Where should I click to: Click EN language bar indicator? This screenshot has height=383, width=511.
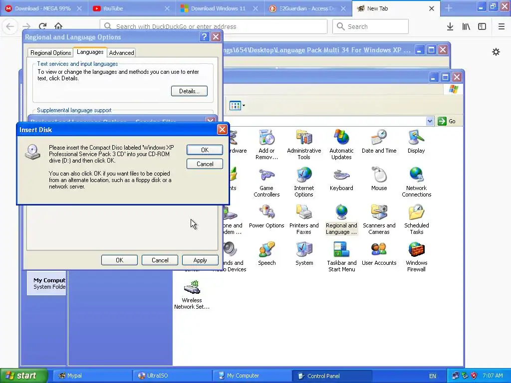(x=433, y=376)
